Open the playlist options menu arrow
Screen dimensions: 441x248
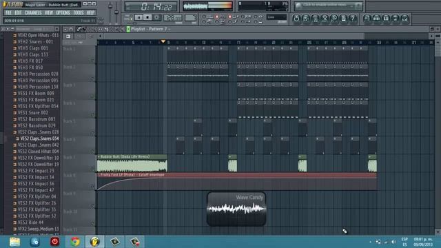click(65, 29)
